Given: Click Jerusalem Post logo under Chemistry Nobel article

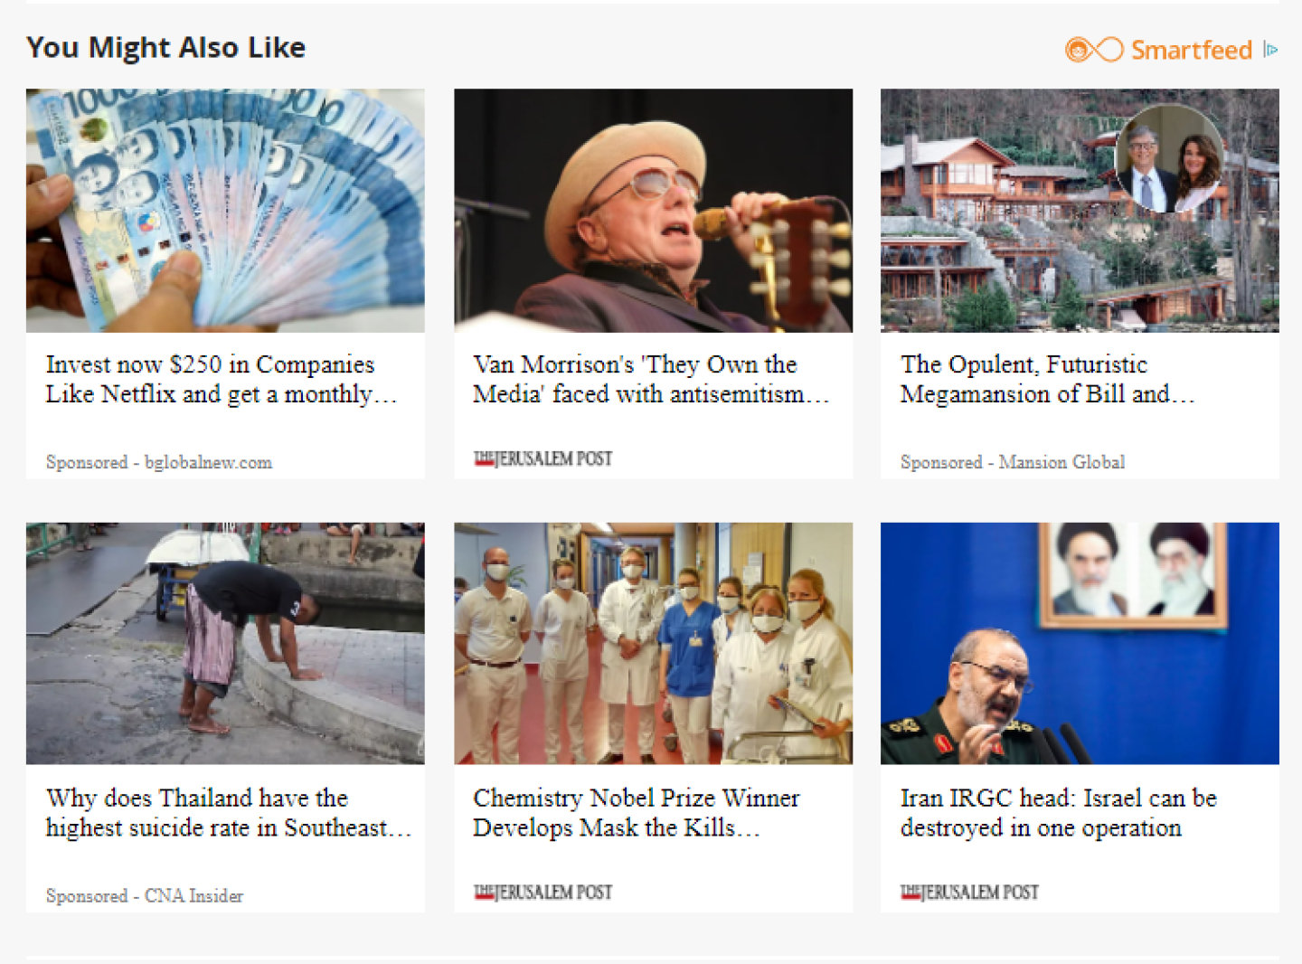Looking at the screenshot, I should point(542,893).
